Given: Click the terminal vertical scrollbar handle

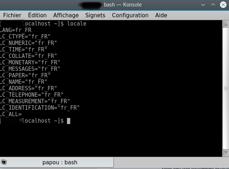Looking at the screenshot, I should [x=226, y=88].
